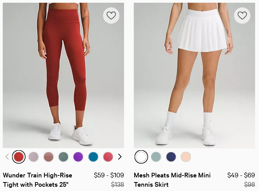Favorite the Mesh Pleats tennis skirt heart
Image resolution: width=259 pixels, height=191 pixels.
tap(242, 16)
